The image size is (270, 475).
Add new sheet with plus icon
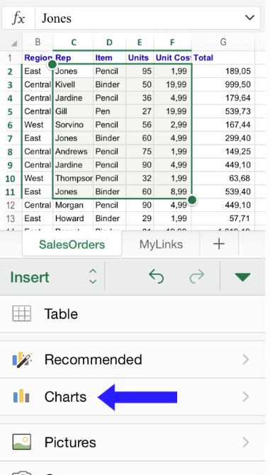pyautogui.click(x=218, y=244)
